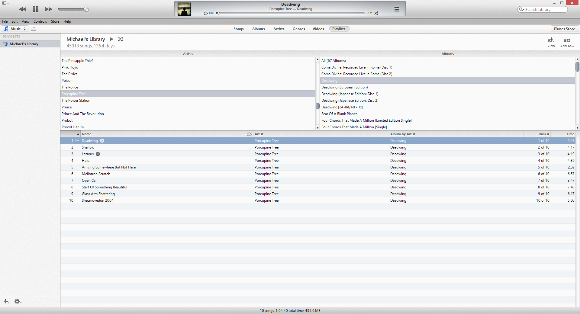Switch to the Genres tab

pos(299,29)
